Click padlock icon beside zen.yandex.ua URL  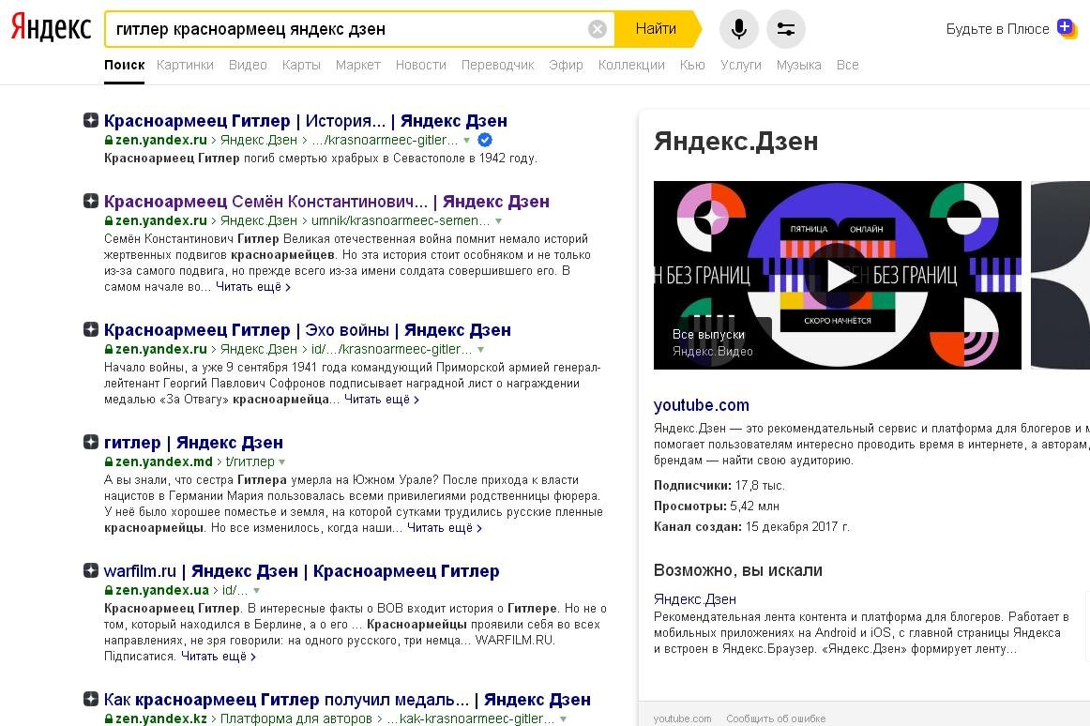click(109, 590)
